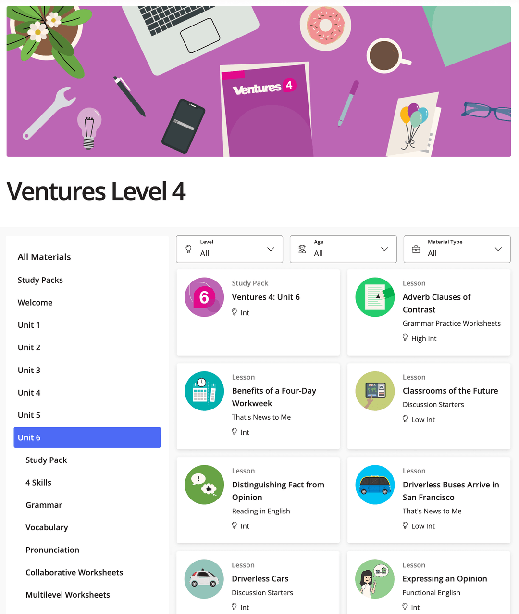This screenshot has width=519, height=614.
Task: Click the briefcase icon in Material Type filter
Action: (x=416, y=249)
